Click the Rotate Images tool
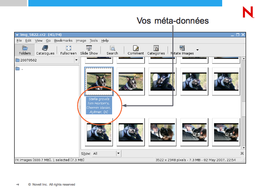The height and width of the screenshot is (194, 259). (x=181, y=50)
